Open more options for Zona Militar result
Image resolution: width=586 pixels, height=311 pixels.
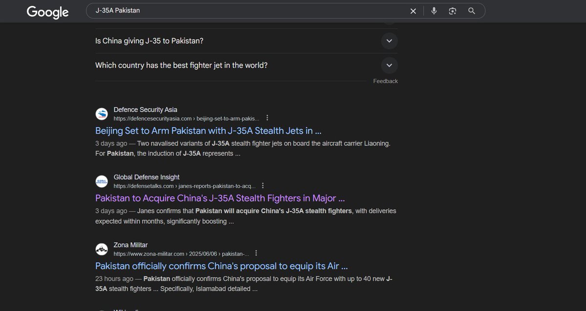256,253
